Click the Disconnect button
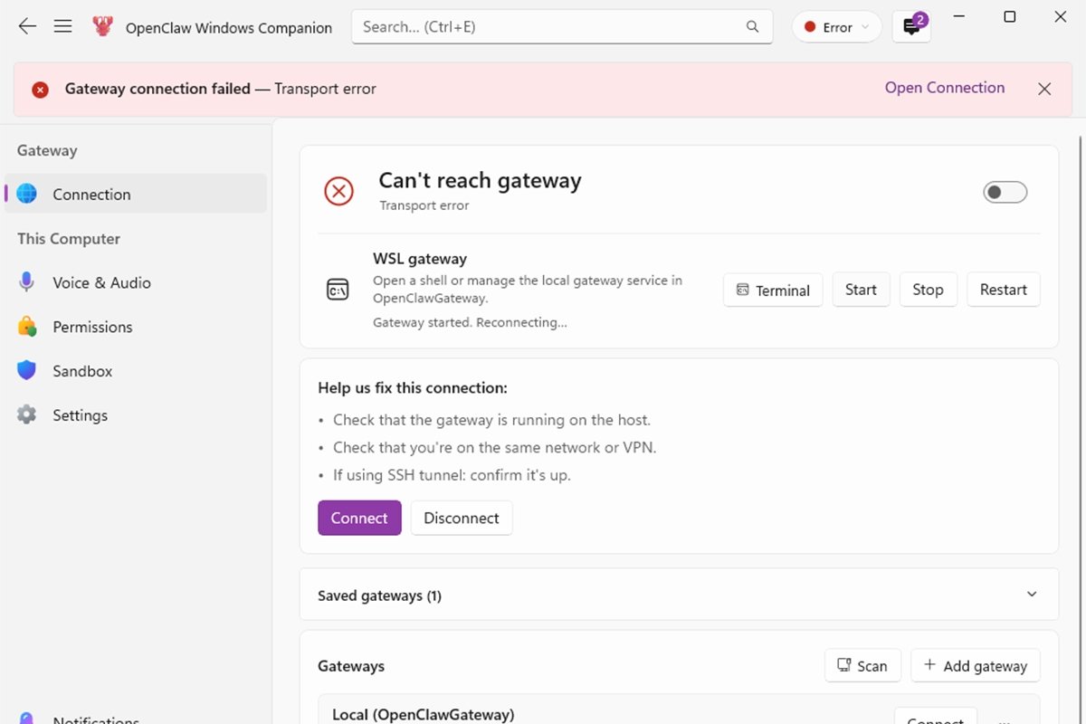 point(462,518)
